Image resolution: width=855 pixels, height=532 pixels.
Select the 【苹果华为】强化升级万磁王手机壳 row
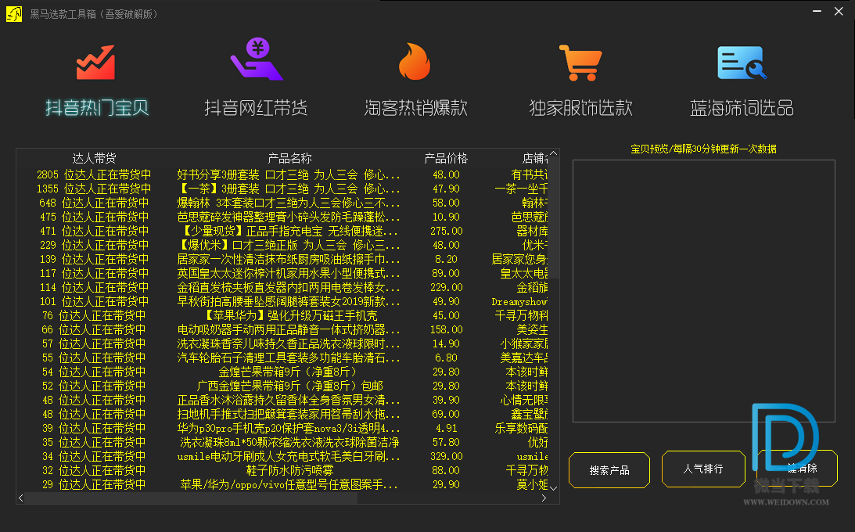point(282,315)
